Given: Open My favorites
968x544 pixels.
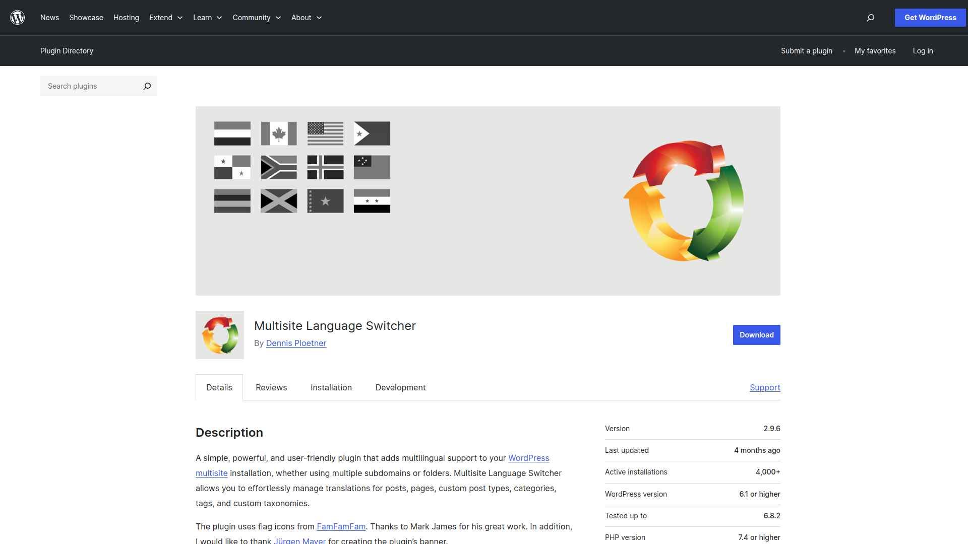Looking at the screenshot, I should click(x=875, y=51).
